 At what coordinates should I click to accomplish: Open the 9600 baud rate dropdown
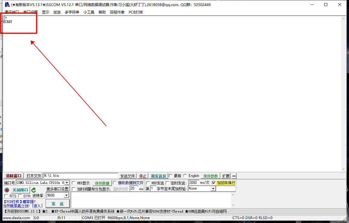pyautogui.click(x=67, y=196)
